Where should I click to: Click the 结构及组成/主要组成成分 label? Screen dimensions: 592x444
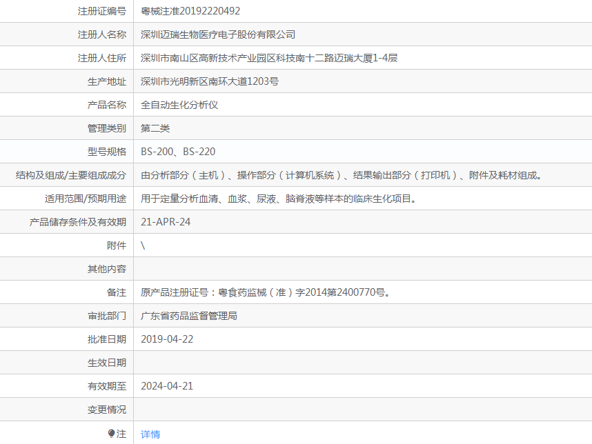70,175
